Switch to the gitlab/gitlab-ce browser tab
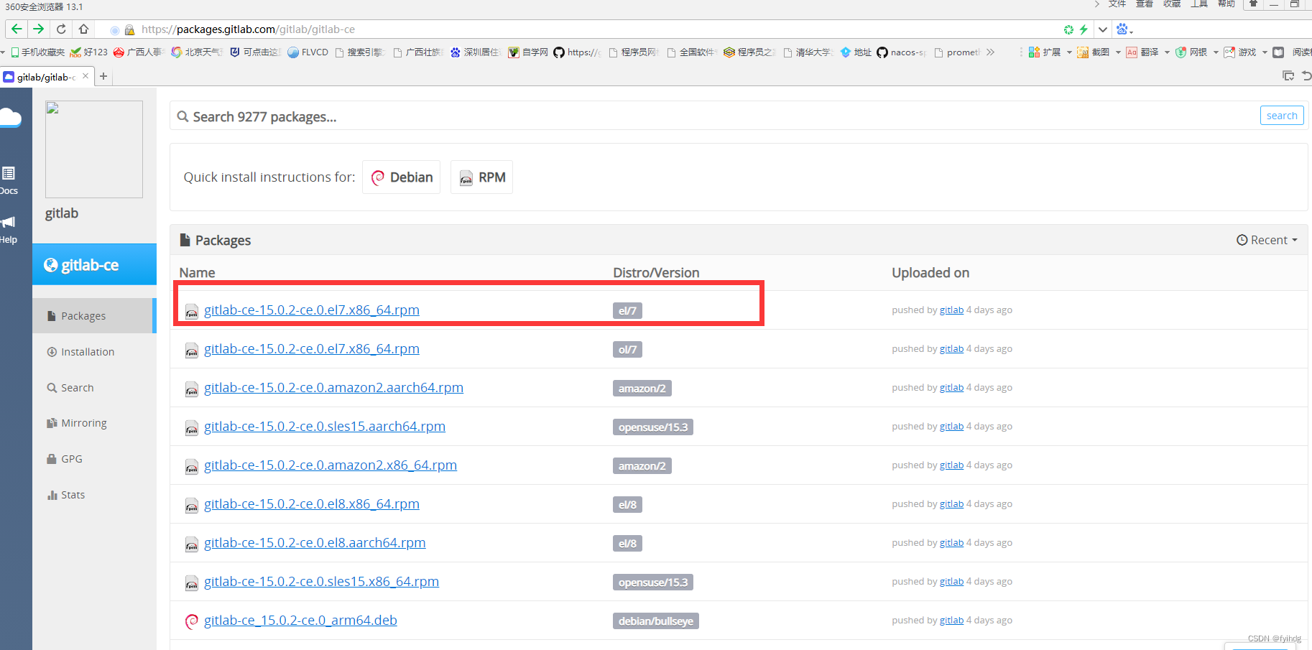Image resolution: width=1312 pixels, height=650 pixels. tap(45, 76)
